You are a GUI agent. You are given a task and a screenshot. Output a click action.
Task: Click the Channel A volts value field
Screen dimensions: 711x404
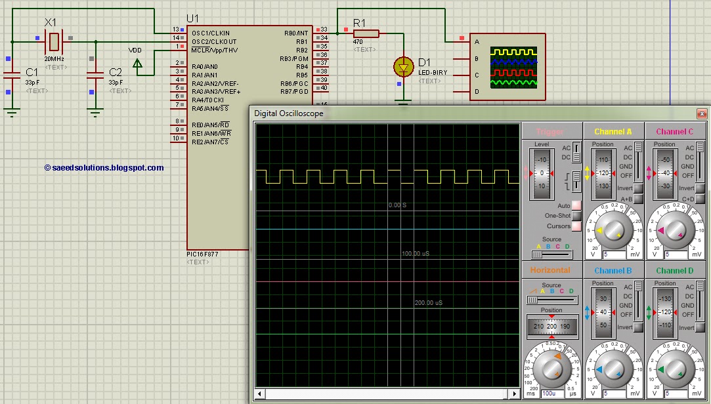[614, 254]
